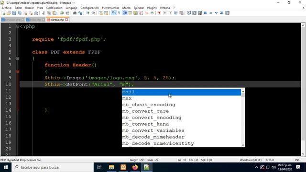Image resolution: width=306 pixels, height=172 pixels.
Task: Click autocomplete list scroll down arrow
Action: tap(243, 145)
